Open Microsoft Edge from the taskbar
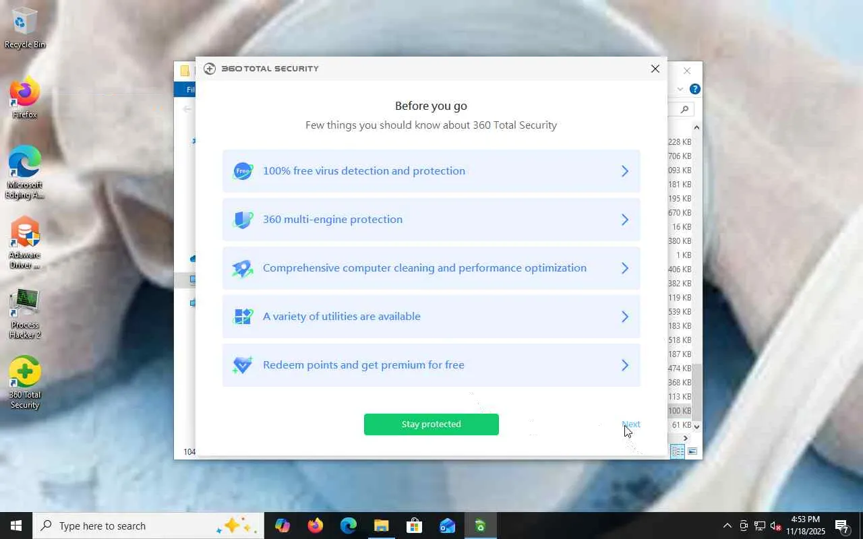Screen dimensions: 863x539 pyautogui.click(x=349, y=526)
